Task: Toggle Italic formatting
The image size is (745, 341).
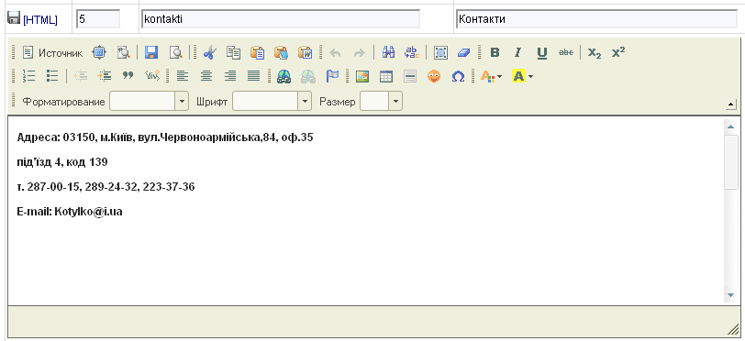Action: coord(518,53)
